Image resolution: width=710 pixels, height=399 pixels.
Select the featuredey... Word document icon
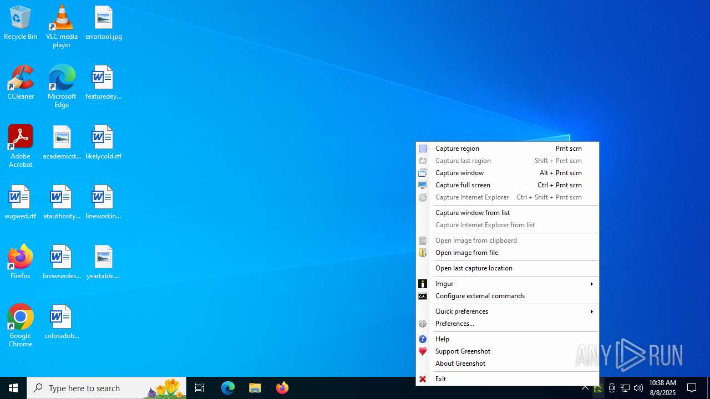tap(104, 83)
